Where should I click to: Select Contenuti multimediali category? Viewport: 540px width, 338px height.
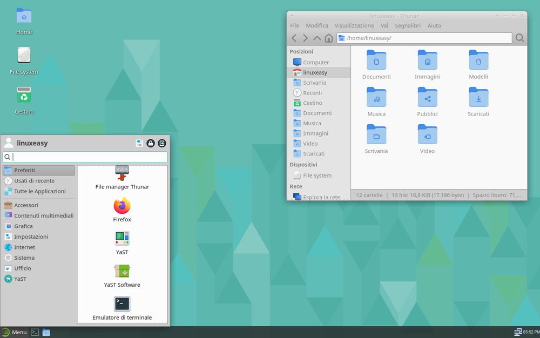(x=39, y=215)
